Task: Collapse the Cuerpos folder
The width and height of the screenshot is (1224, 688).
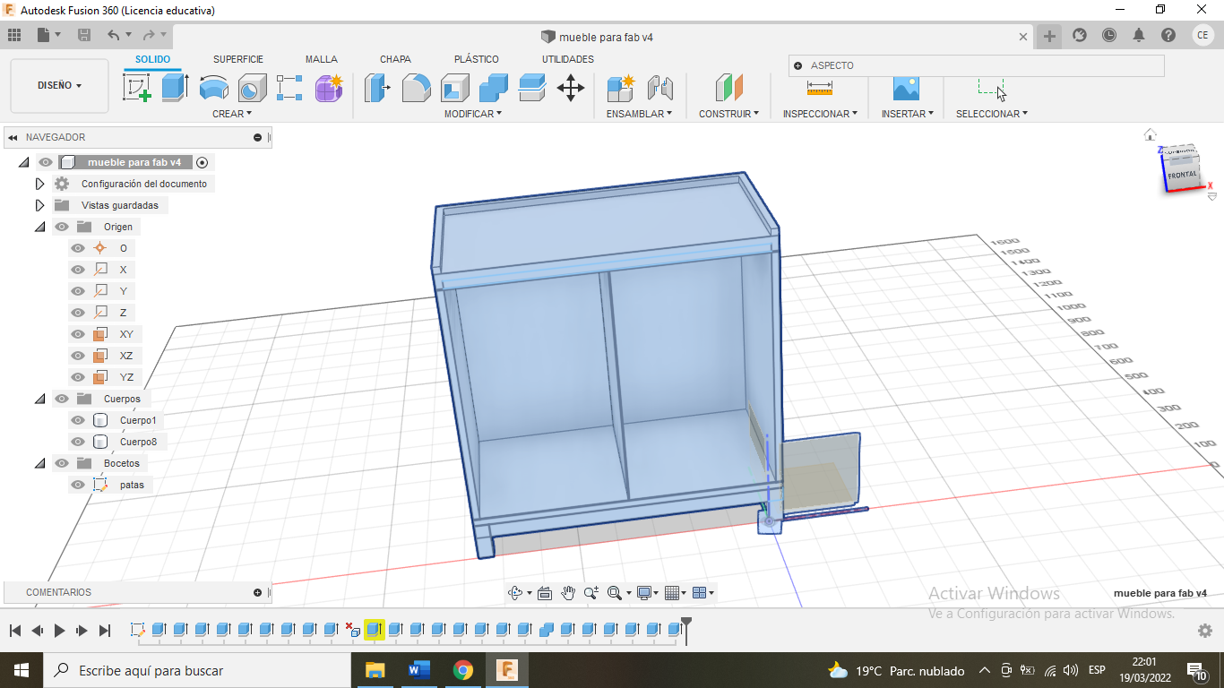Action: (39, 399)
